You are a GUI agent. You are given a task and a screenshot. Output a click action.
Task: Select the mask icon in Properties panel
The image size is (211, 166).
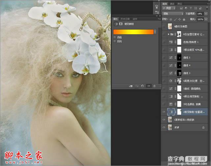point(121,24)
